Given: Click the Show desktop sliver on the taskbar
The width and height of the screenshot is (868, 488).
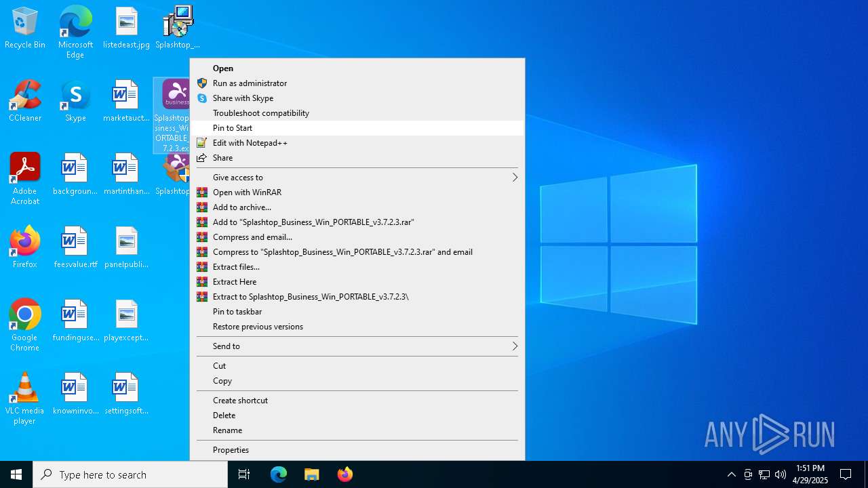Looking at the screenshot, I should coord(866,474).
